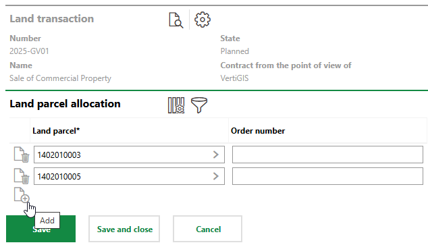Screen dimensions: 428x247
Task: Focus Order number field for parcel 1402010003
Action: pos(327,155)
